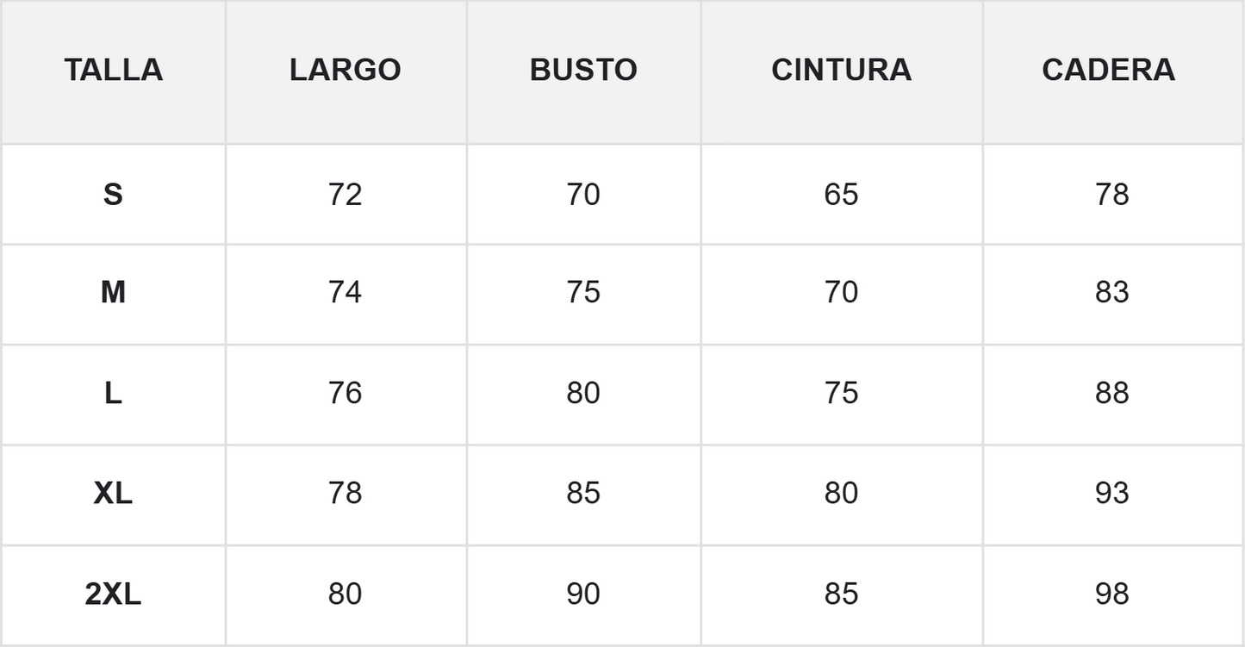The height and width of the screenshot is (647, 1245).
Task: Click the CINTURA value 70 for size M
Action: click(841, 293)
